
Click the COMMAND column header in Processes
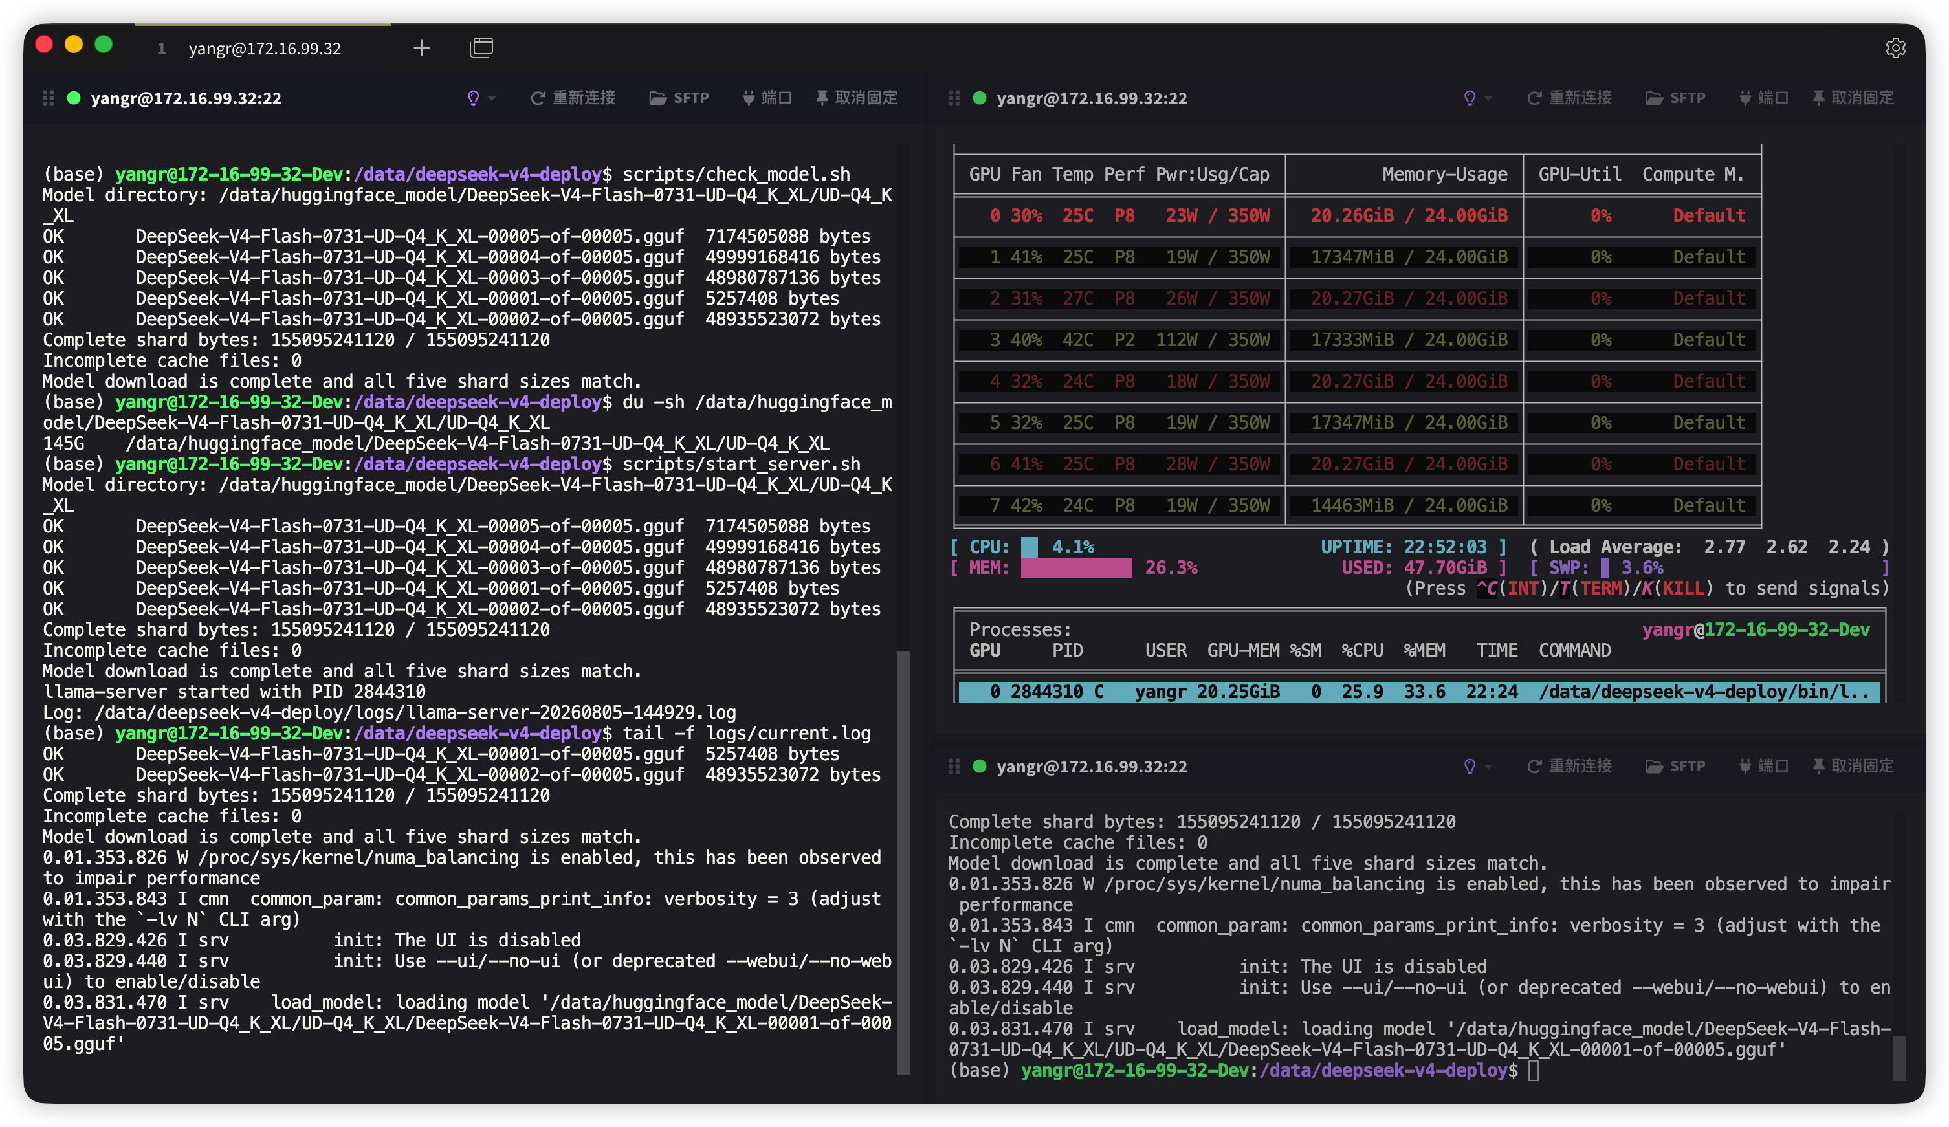pyautogui.click(x=1575, y=651)
